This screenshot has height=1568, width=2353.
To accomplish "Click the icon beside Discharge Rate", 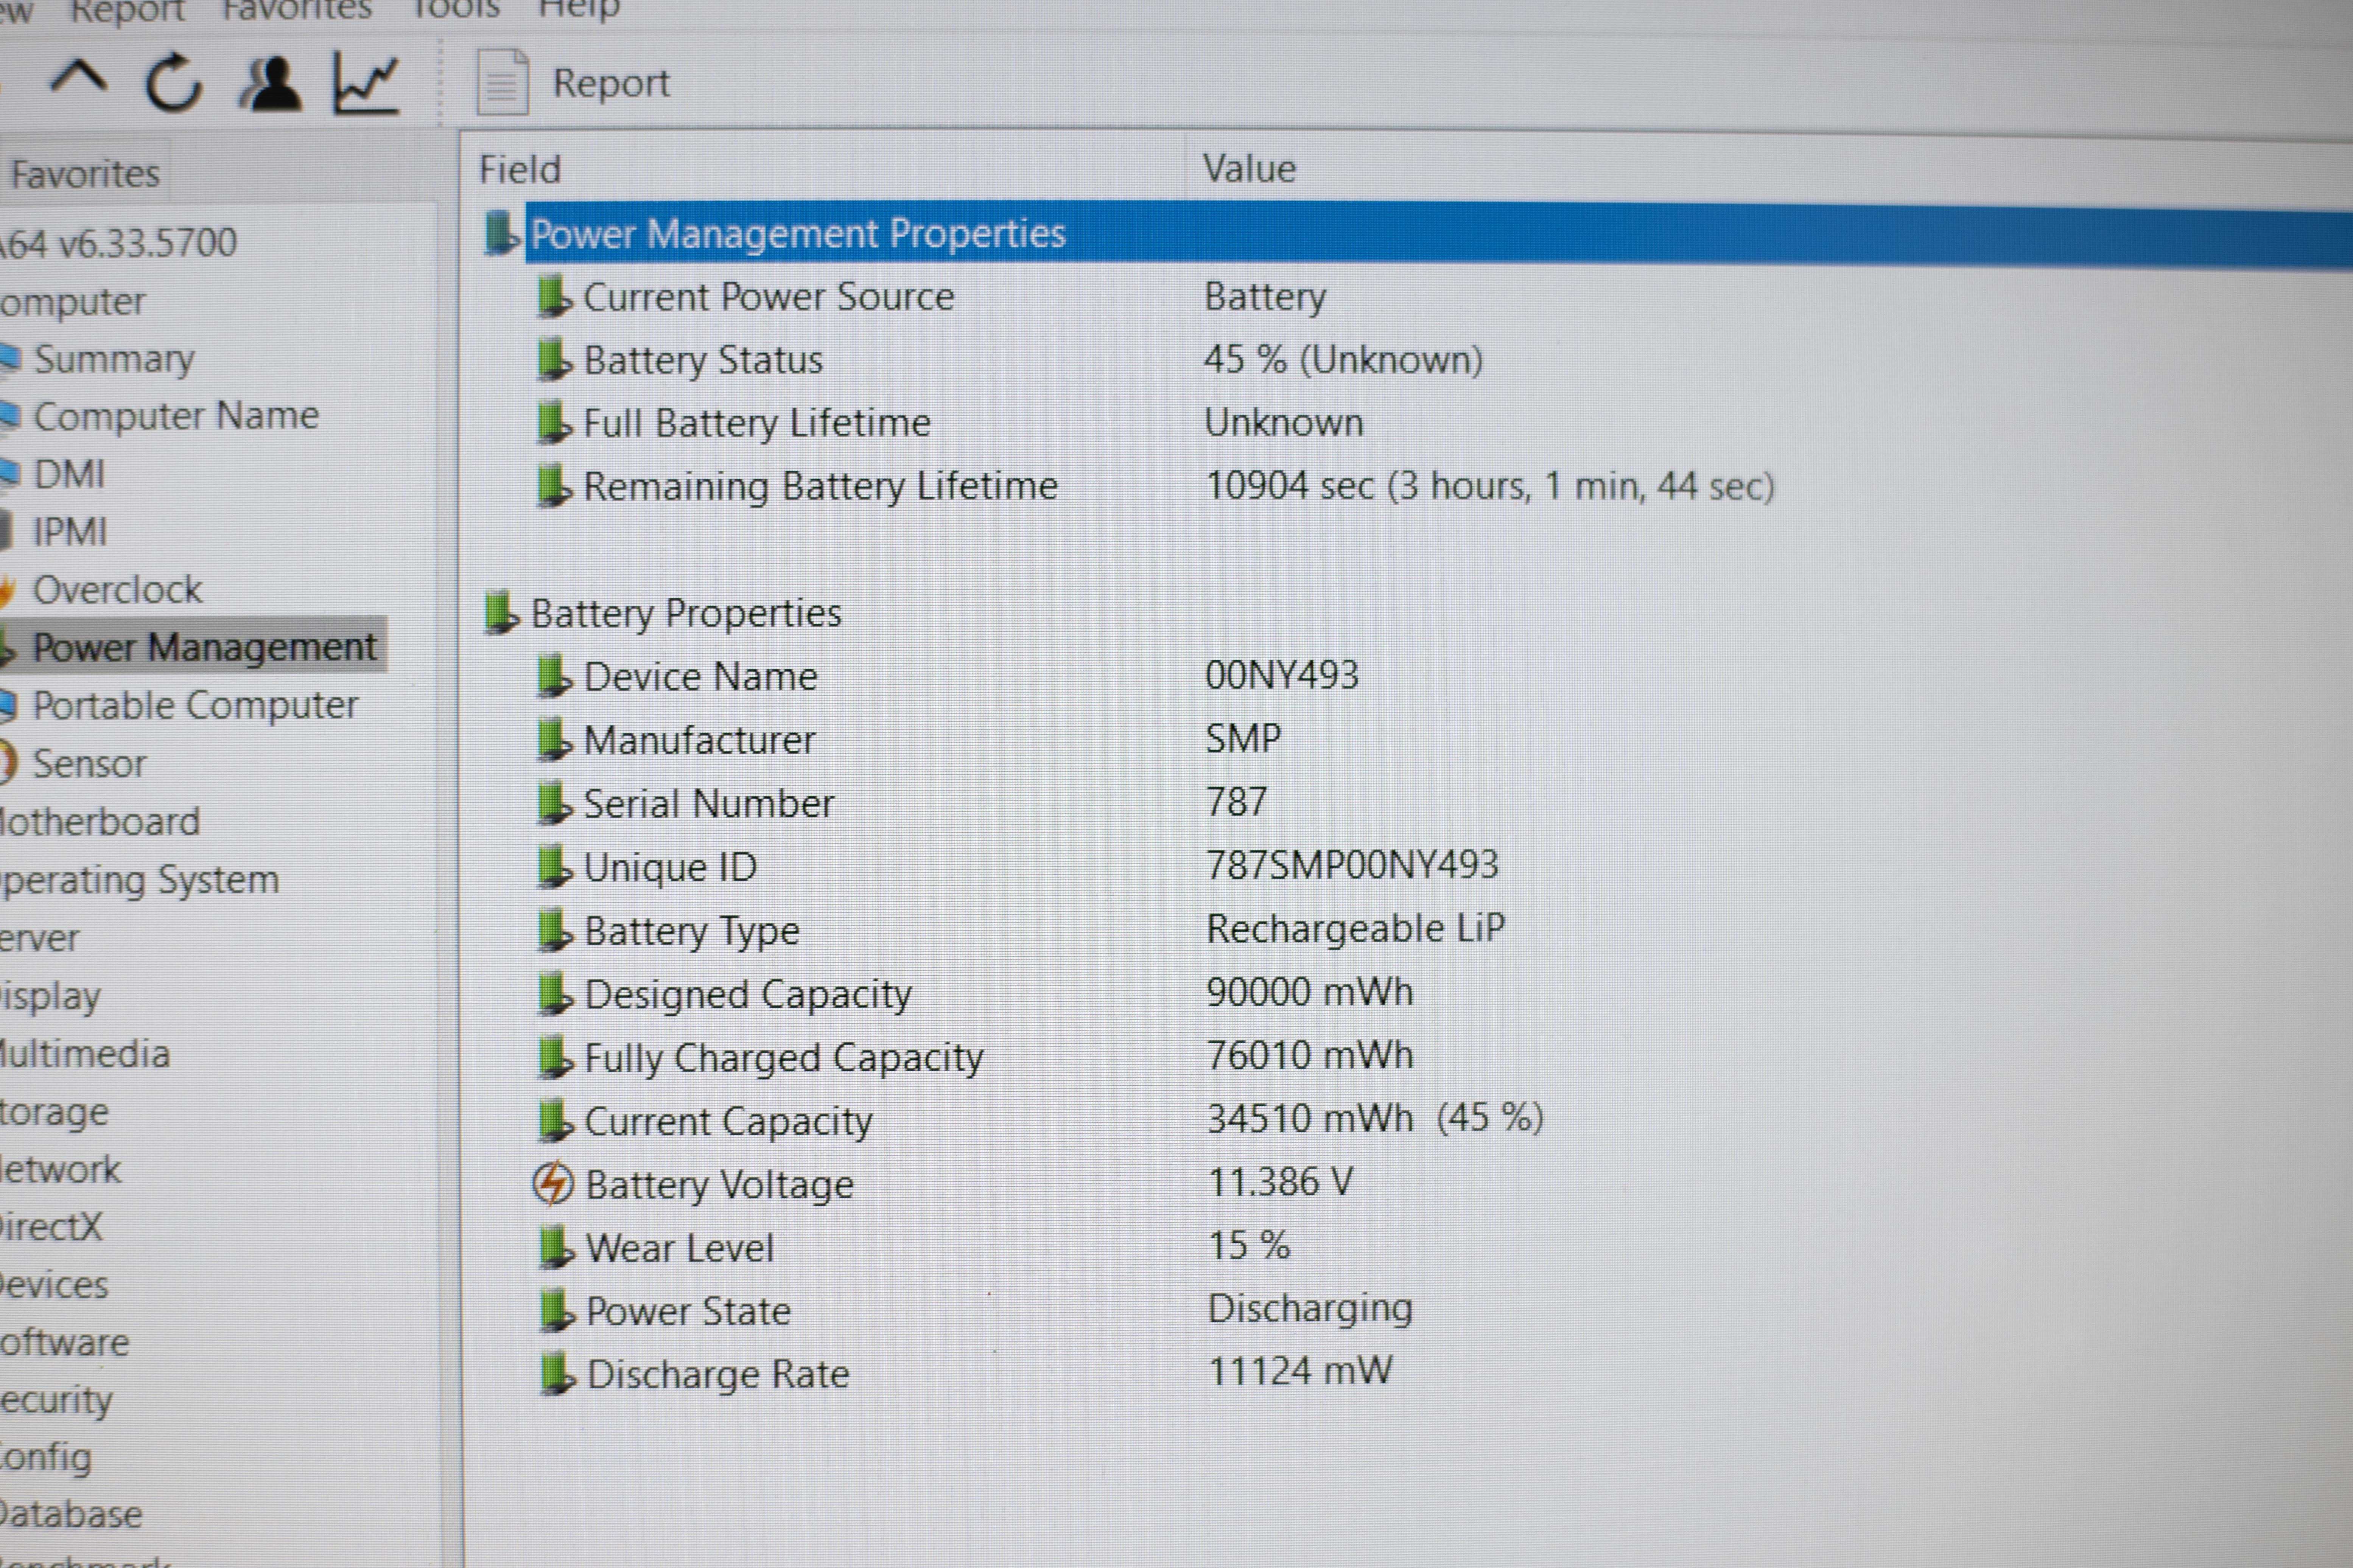I will point(557,1374).
